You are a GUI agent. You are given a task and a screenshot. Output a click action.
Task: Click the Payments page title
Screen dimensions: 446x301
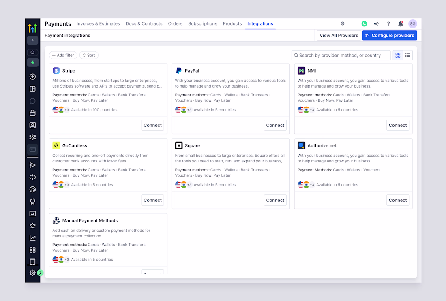pyautogui.click(x=58, y=24)
